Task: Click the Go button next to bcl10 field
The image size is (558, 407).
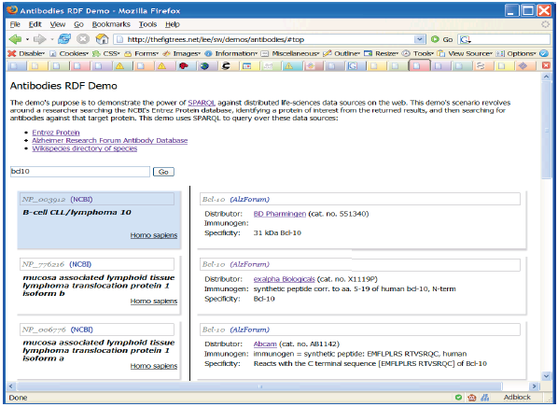Action: (163, 172)
